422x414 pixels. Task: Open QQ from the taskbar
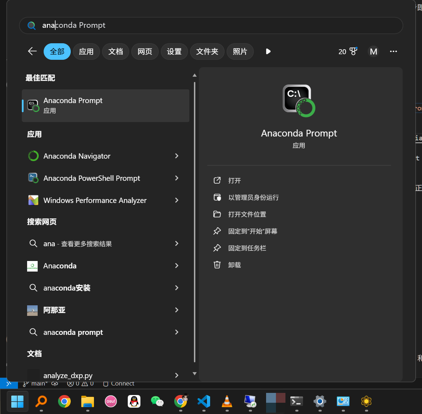[x=134, y=401]
